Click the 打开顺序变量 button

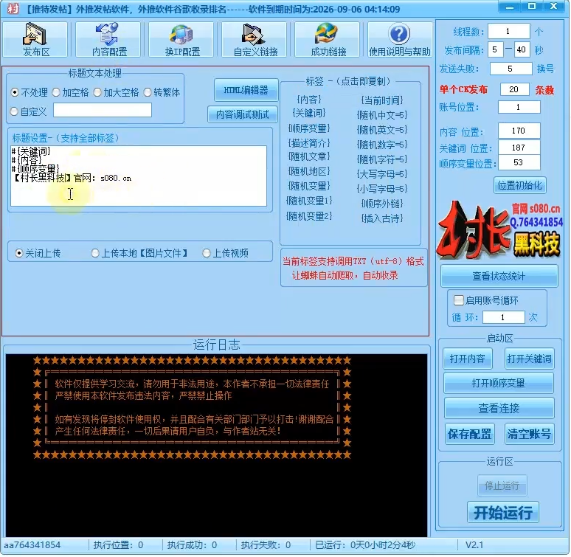(x=499, y=383)
